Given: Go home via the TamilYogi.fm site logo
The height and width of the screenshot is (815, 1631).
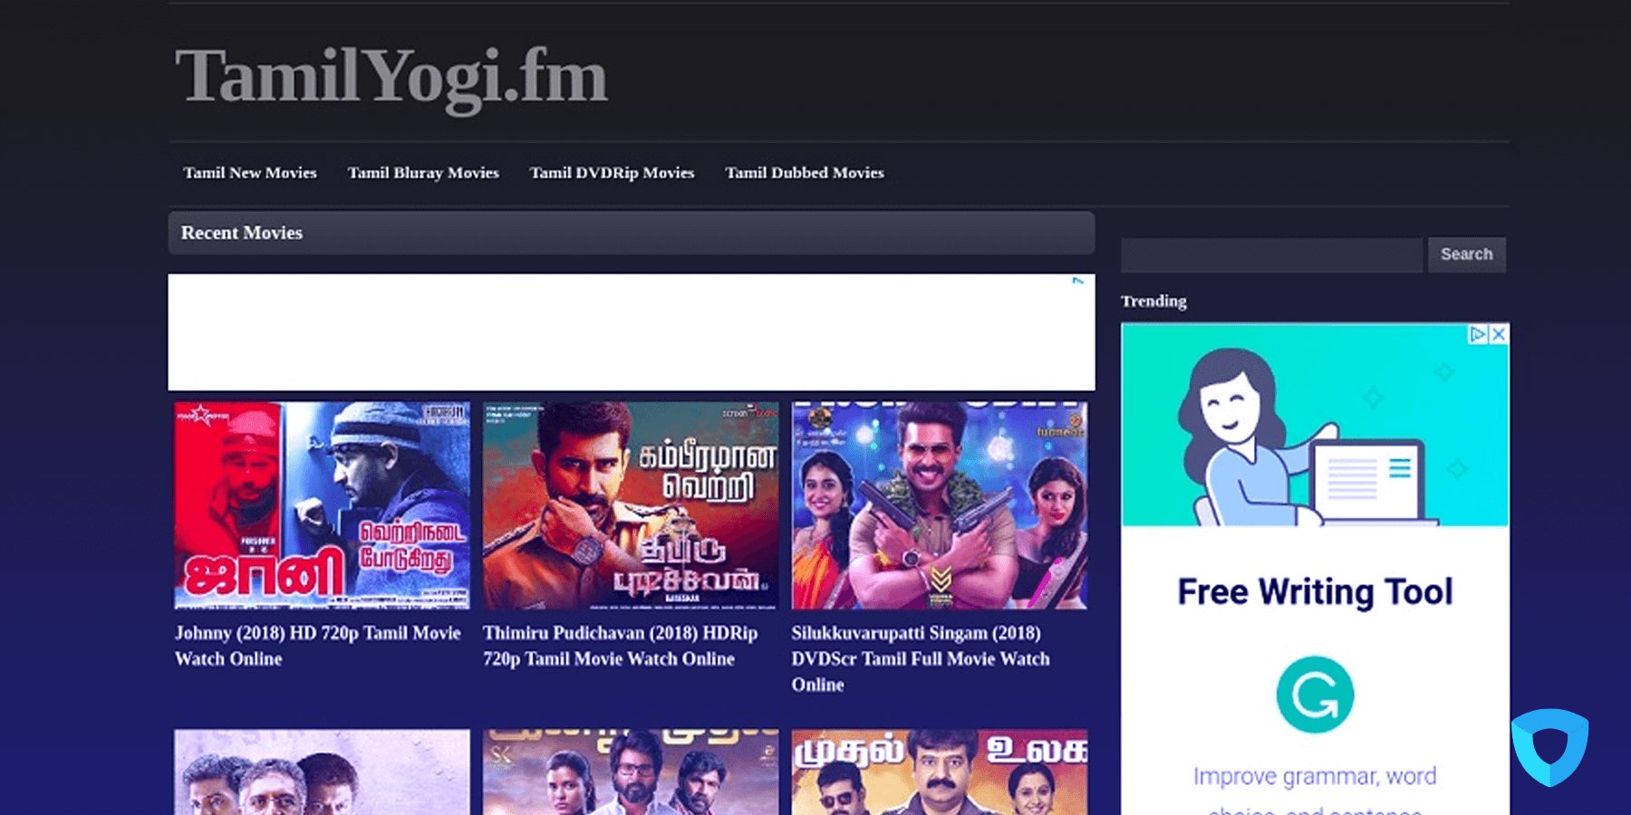Looking at the screenshot, I should point(391,80).
